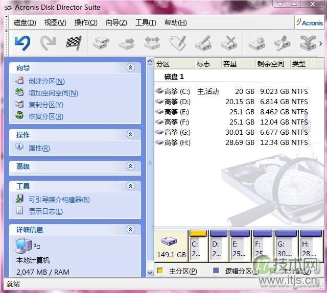Click the format partition brush icon
Viewport: 327px width, 293px height.
pyautogui.click(x=203, y=43)
